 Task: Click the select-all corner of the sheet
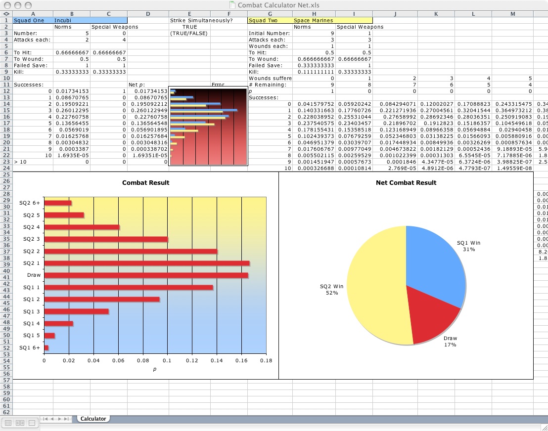point(6,14)
